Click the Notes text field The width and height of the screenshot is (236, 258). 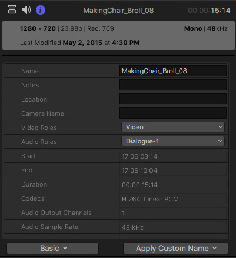coord(173,85)
